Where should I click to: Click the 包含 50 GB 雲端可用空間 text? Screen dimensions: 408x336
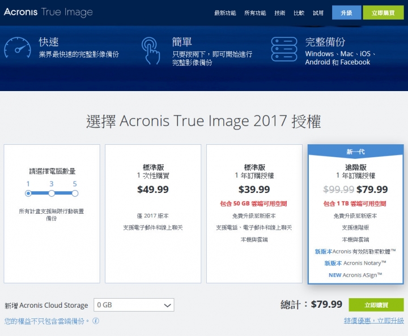pos(253,204)
